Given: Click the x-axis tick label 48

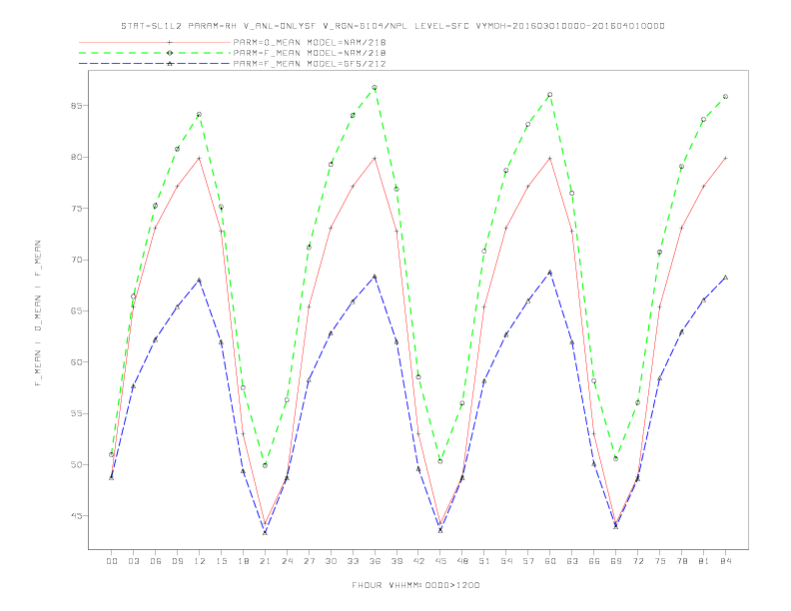Looking at the screenshot, I should [x=462, y=561].
